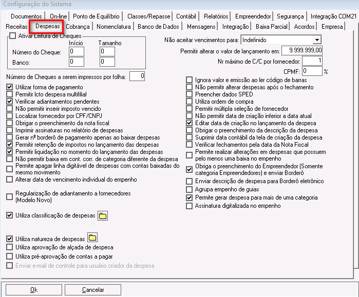
Task: Check Assinatura digitalizada no empenho
Action: point(189,206)
